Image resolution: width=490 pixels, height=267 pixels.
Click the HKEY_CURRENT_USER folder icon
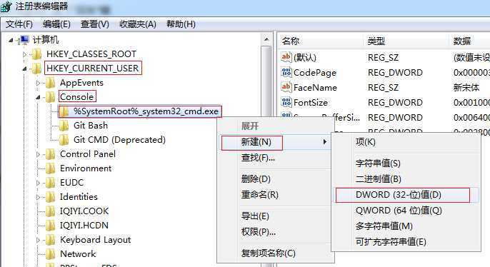click(36, 69)
